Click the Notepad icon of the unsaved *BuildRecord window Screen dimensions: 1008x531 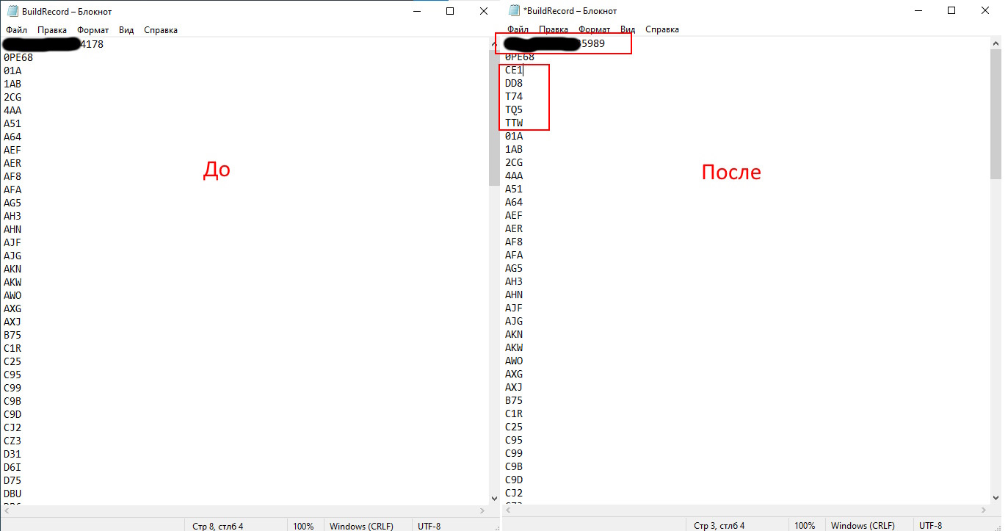point(515,11)
